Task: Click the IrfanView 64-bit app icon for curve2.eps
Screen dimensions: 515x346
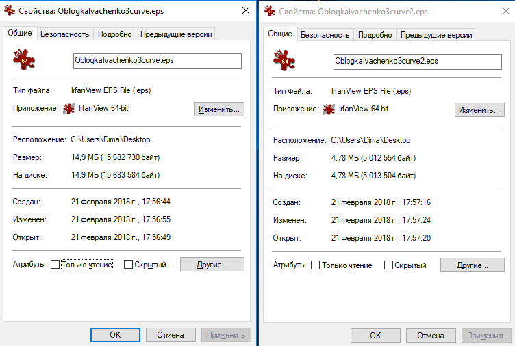Action: pyautogui.click(x=329, y=109)
